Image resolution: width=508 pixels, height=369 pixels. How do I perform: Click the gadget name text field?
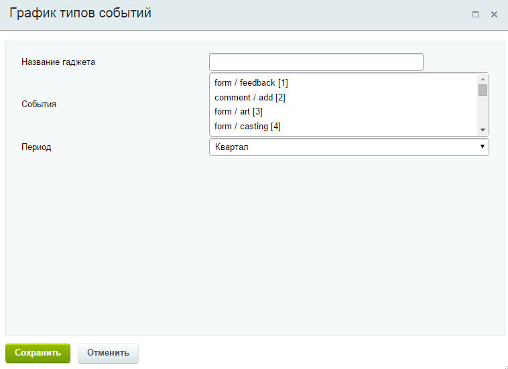[316, 62]
